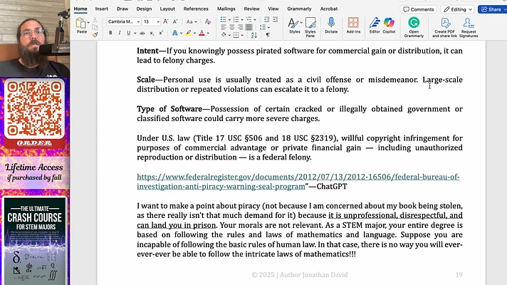Align text left
This screenshot has height=285, width=507.
pos(224,28)
